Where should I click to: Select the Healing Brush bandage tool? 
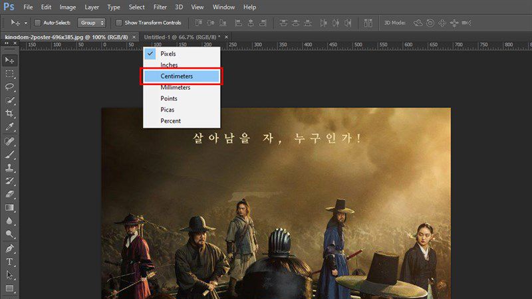pos(9,141)
